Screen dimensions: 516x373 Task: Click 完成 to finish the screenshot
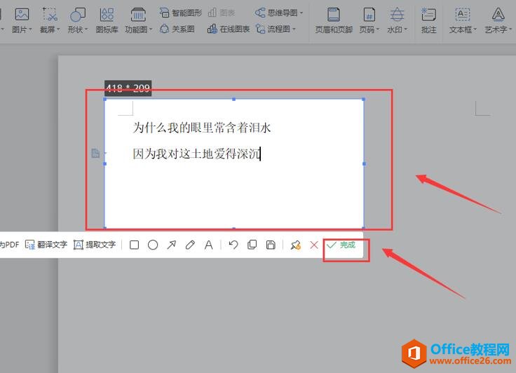point(341,245)
